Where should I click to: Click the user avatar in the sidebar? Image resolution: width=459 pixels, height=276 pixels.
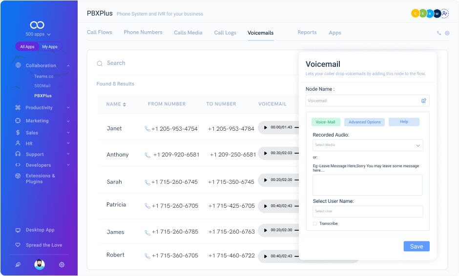[x=40, y=265]
